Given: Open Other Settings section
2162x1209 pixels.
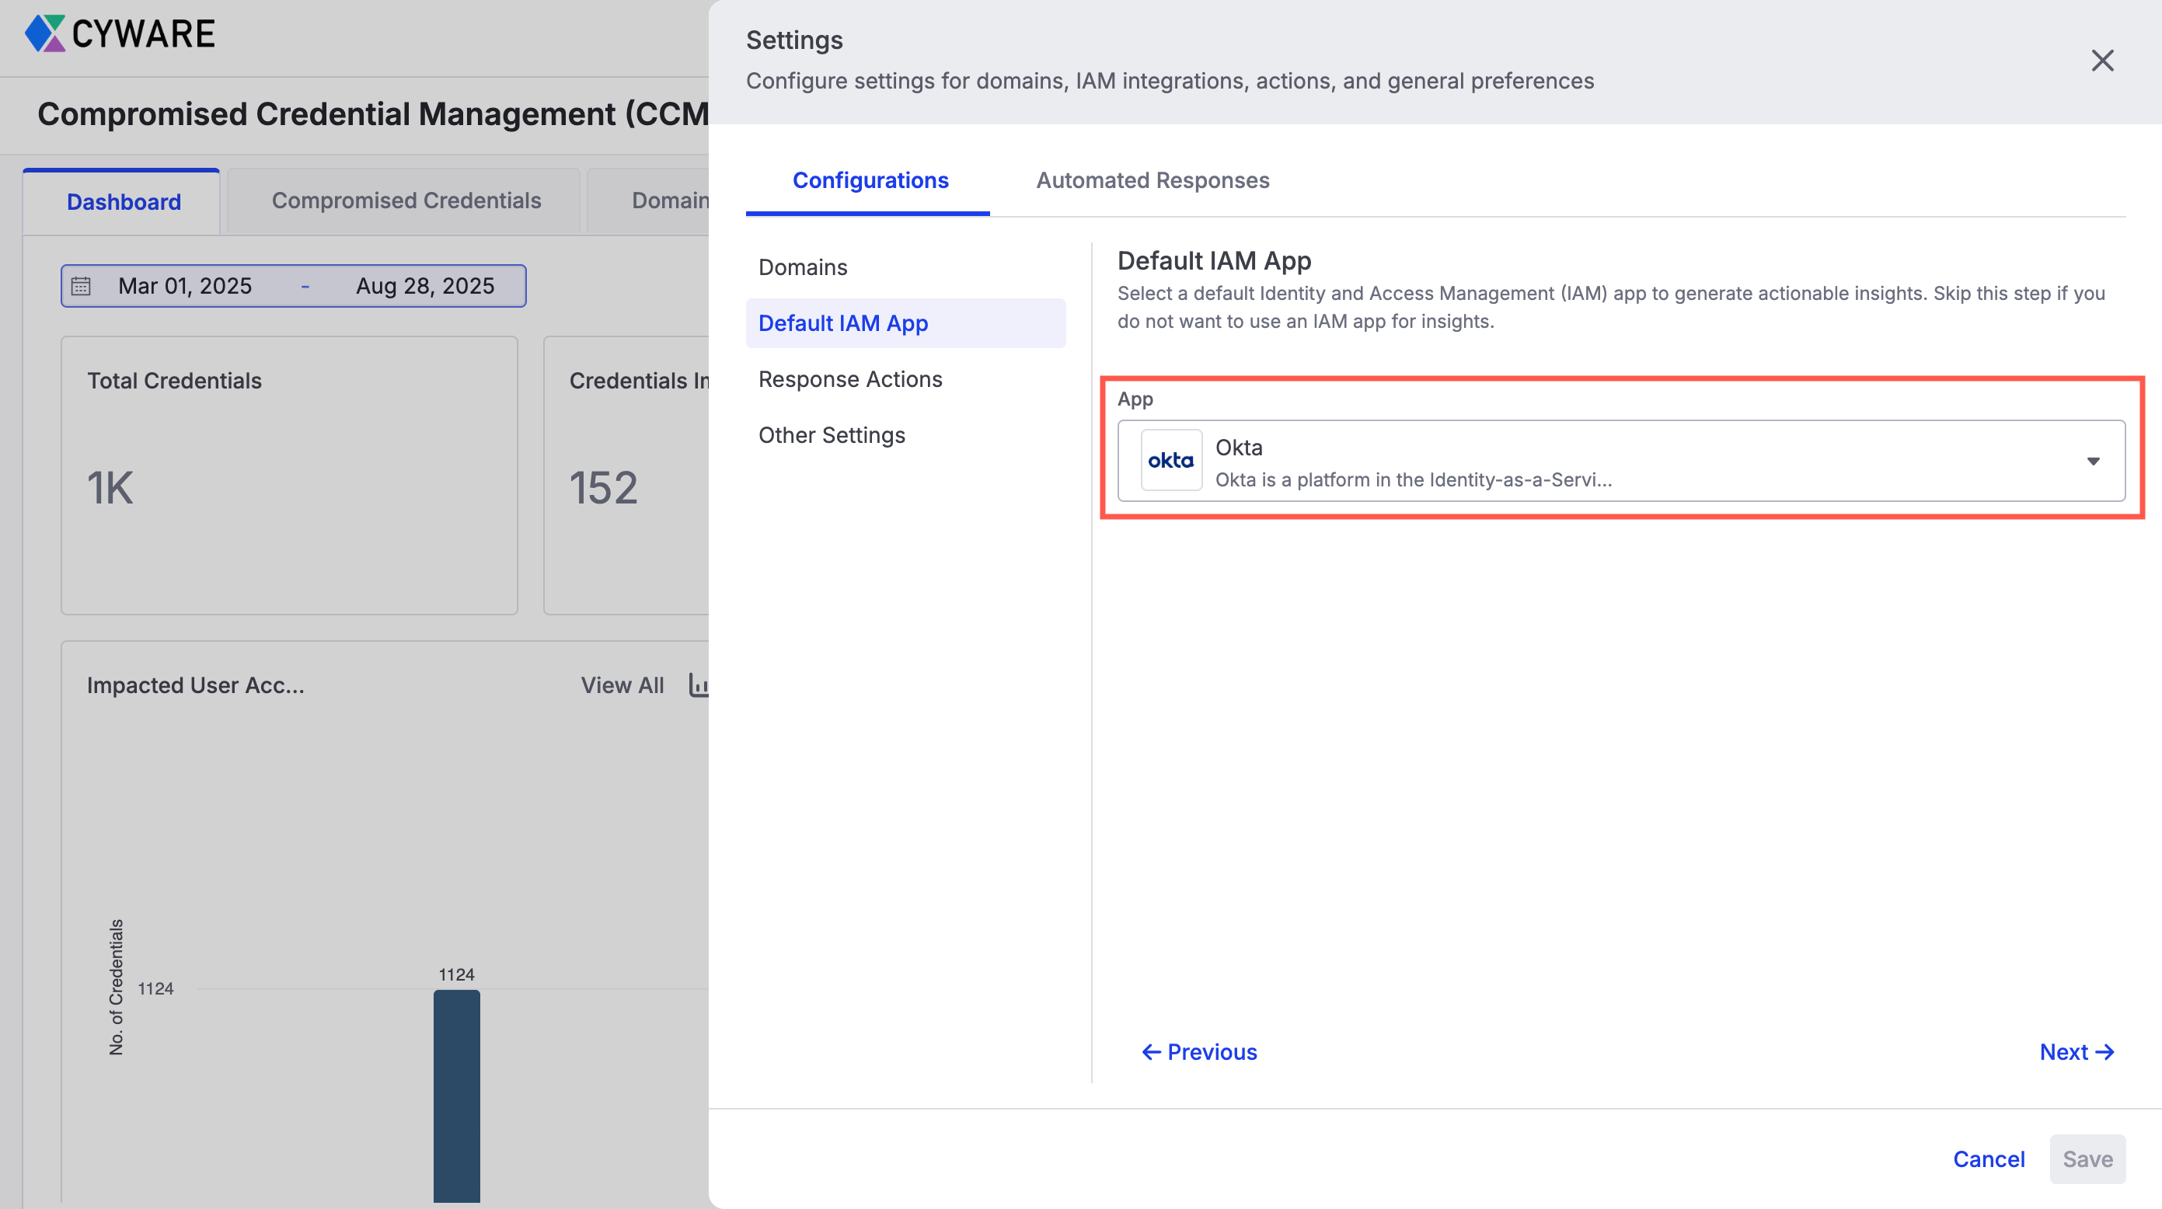Looking at the screenshot, I should click(x=831, y=434).
